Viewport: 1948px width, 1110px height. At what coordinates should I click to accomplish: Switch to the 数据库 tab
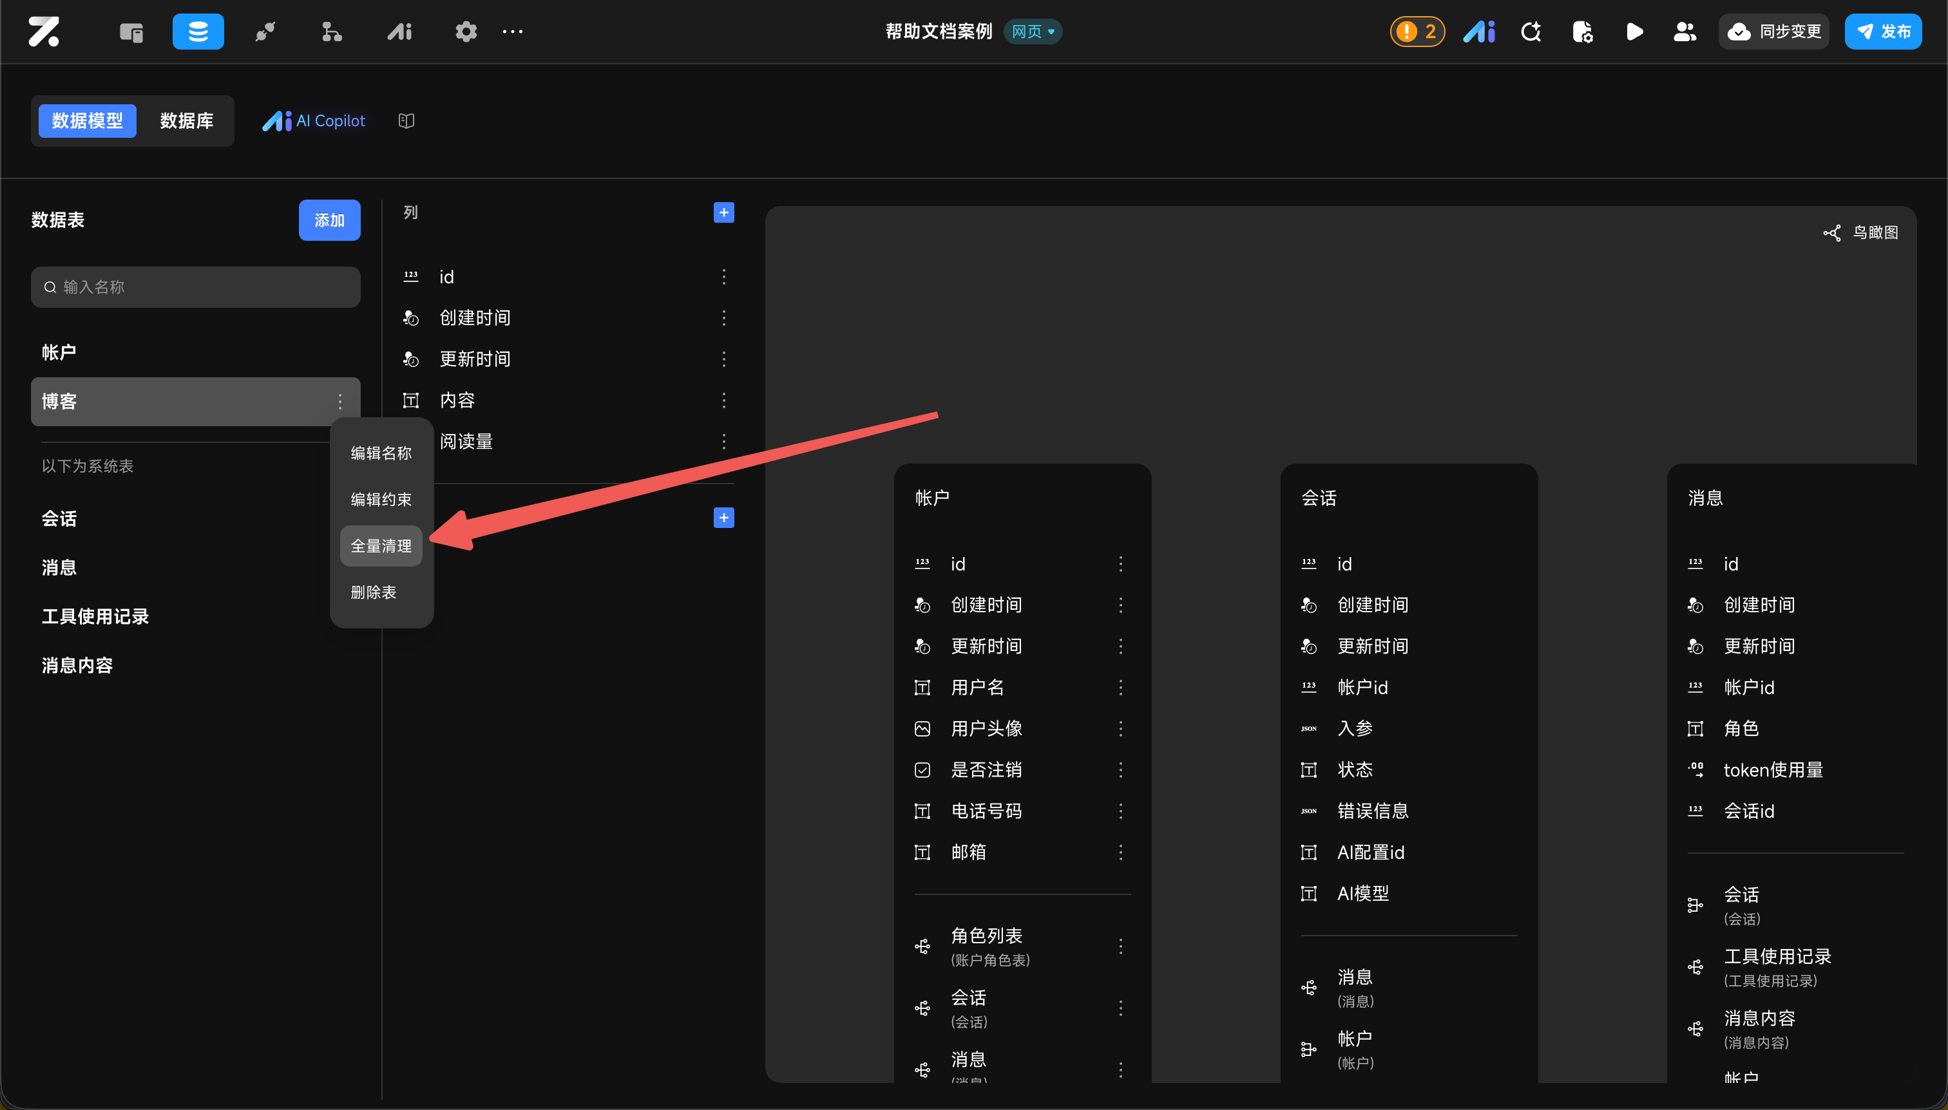pos(186,120)
